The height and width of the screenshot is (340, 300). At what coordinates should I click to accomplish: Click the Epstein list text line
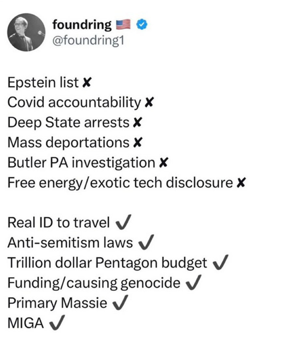(43, 83)
